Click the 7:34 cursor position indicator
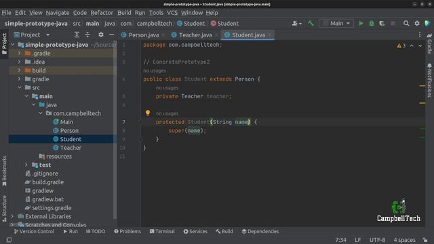 click(340, 240)
